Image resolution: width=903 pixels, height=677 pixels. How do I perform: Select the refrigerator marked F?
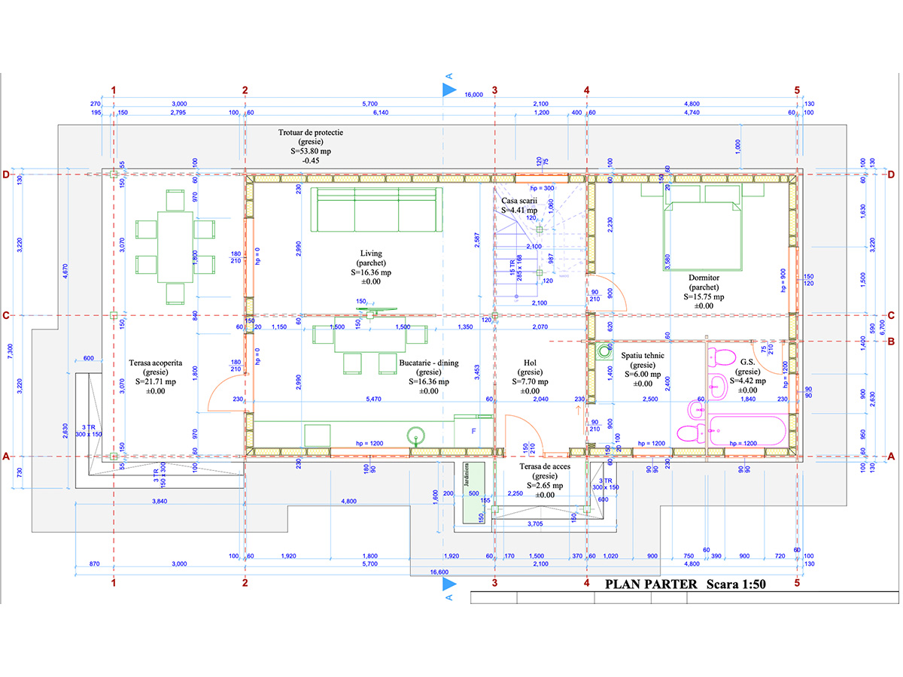tap(473, 432)
